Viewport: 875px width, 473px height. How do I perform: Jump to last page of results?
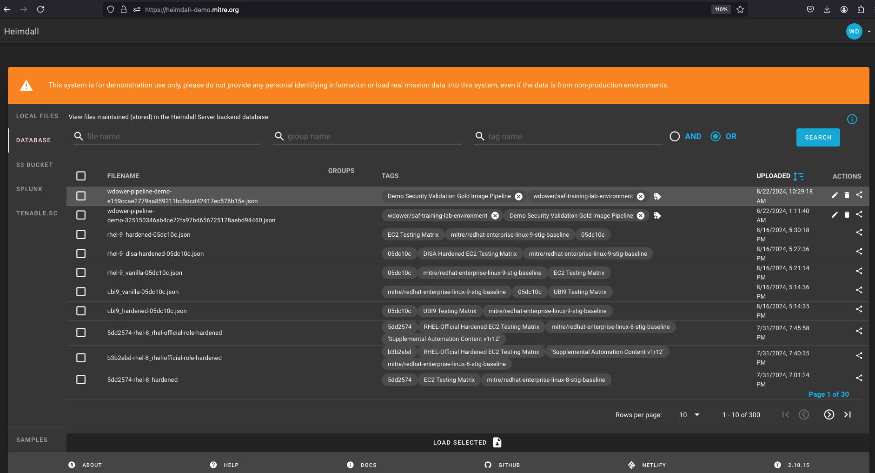click(848, 414)
